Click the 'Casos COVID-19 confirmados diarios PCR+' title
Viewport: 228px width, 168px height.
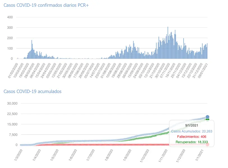pos(46,6)
